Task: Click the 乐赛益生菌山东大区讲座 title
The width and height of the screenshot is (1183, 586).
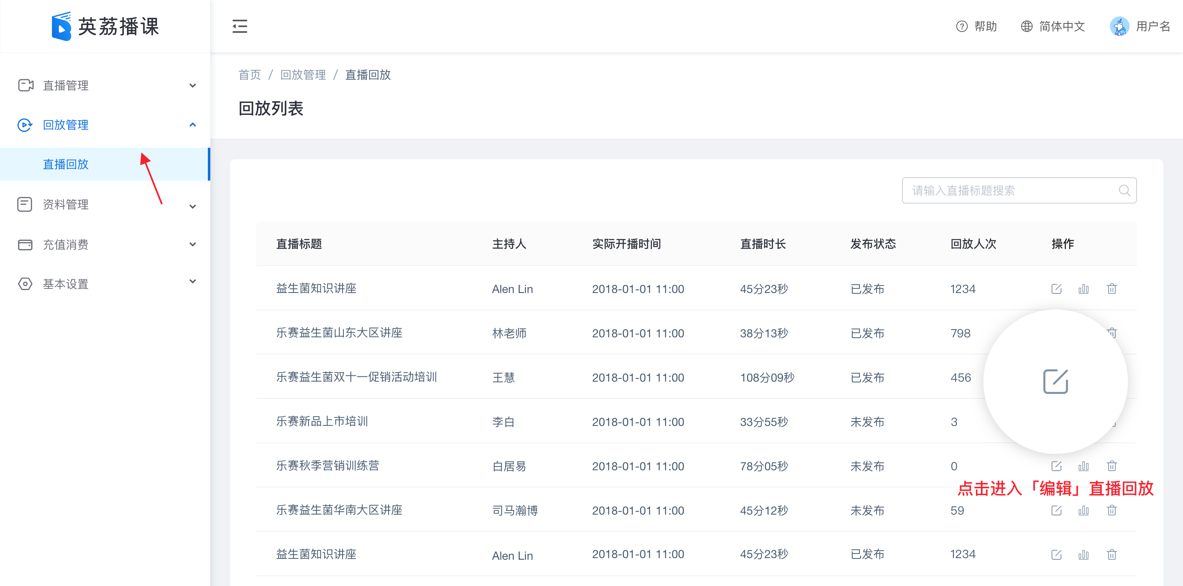Action: pyautogui.click(x=339, y=333)
